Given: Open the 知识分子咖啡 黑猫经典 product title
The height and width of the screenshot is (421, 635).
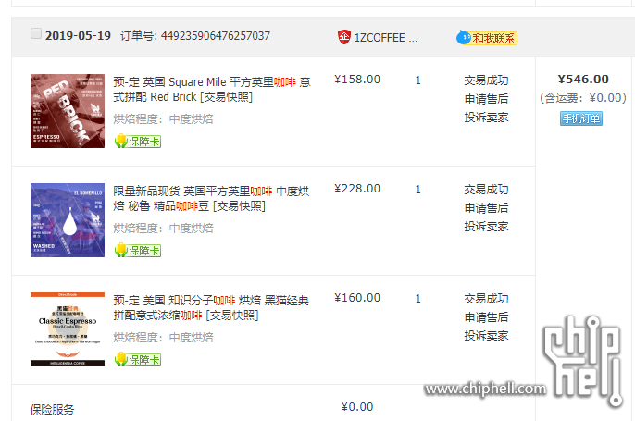Looking at the screenshot, I should click(211, 308).
